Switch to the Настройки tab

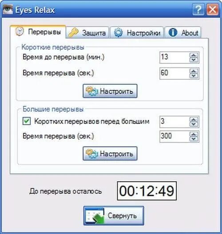pos(137,33)
